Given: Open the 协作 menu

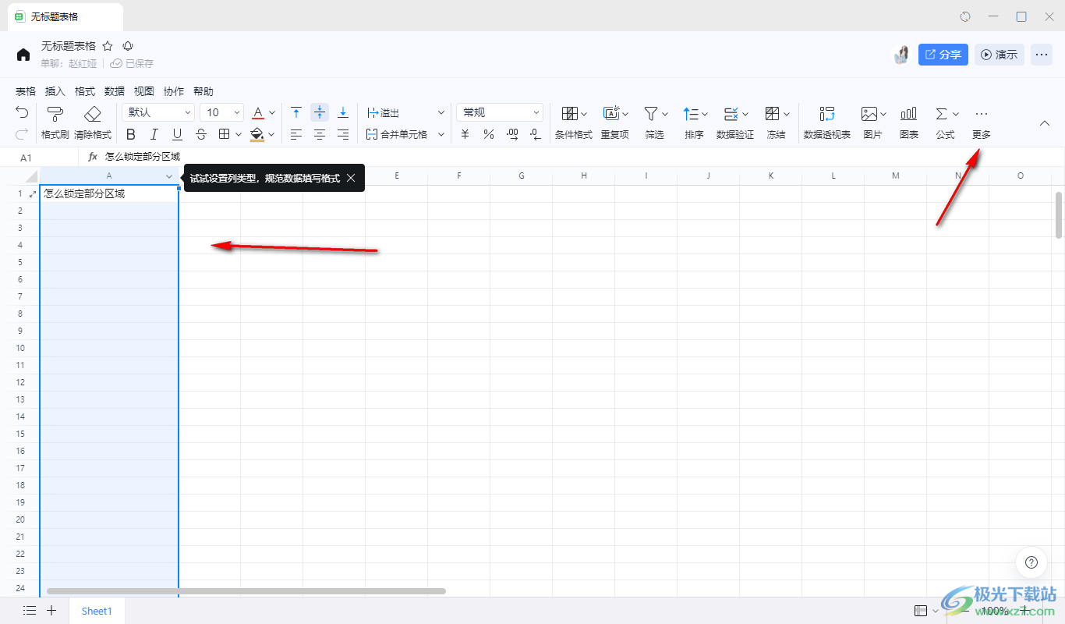Looking at the screenshot, I should [174, 91].
